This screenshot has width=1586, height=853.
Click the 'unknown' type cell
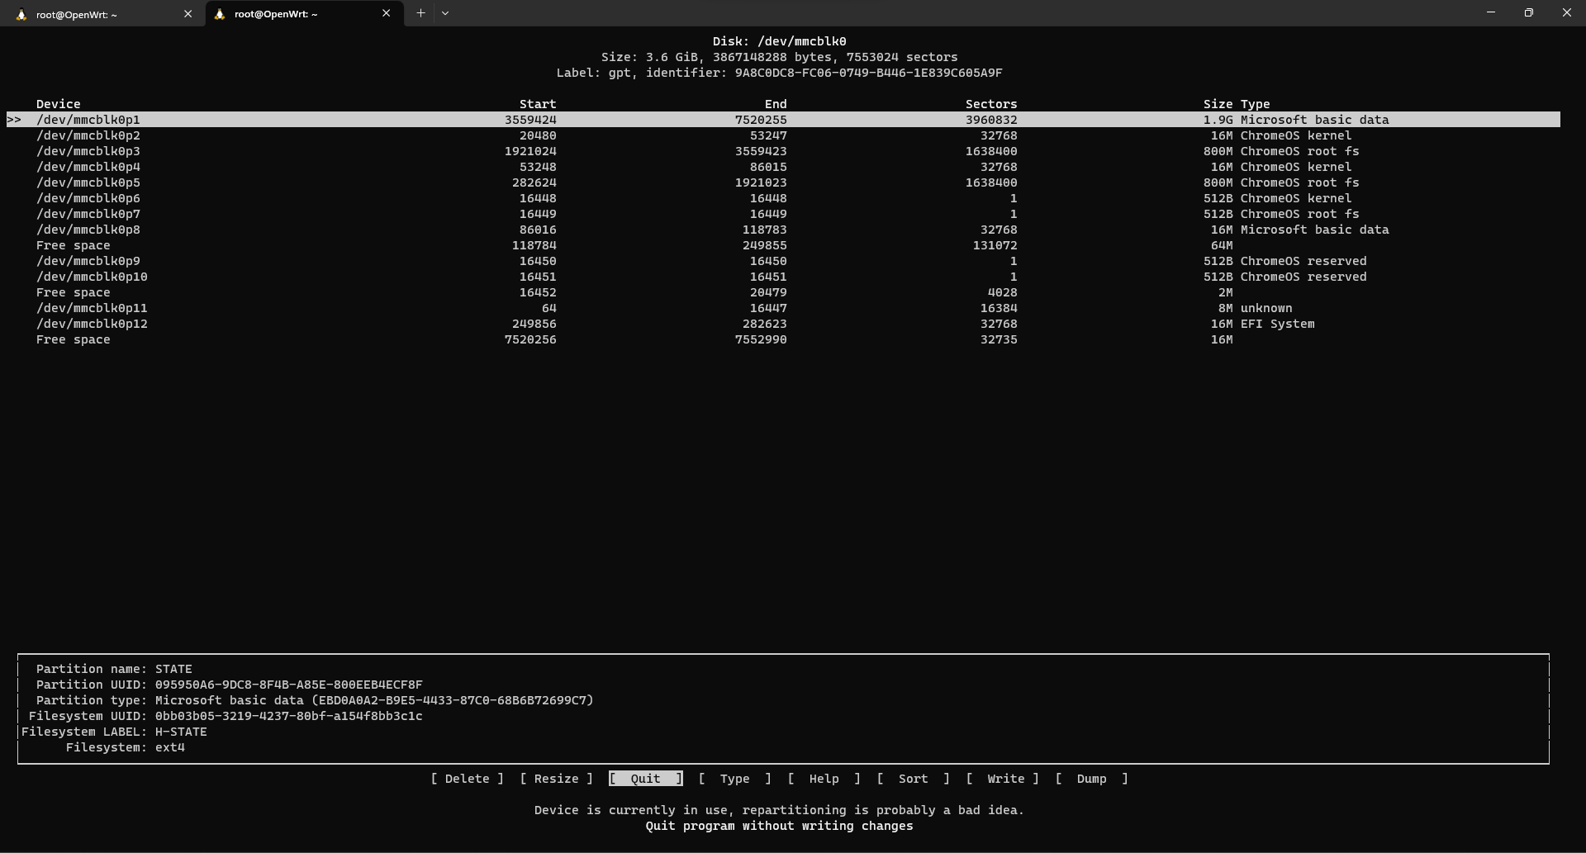[x=1265, y=308]
